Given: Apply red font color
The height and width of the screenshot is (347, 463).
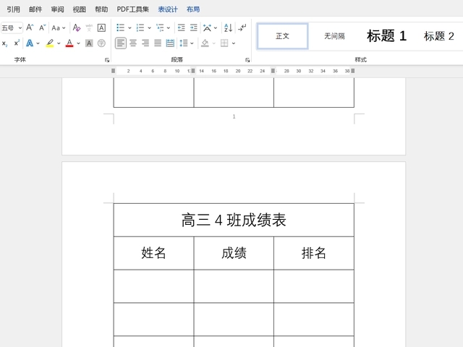Looking at the screenshot, I should pos(69,43).
